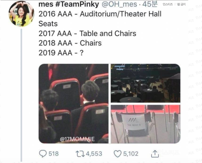The width and height of the screenshot is (202, 163).
Task: Click the 인스티즈 label at top right
Action: click(x=168, y=4)
